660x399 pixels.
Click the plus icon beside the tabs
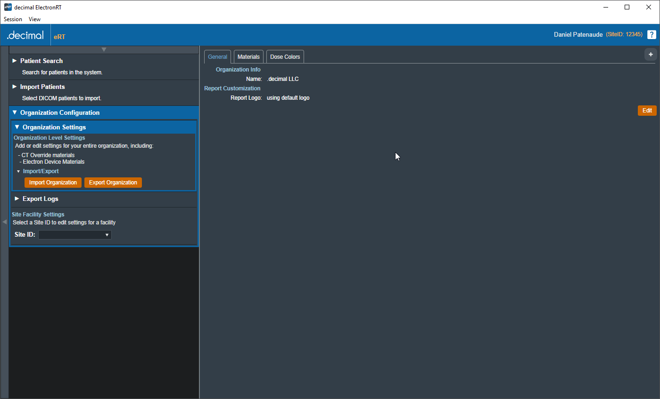(651, 55)
